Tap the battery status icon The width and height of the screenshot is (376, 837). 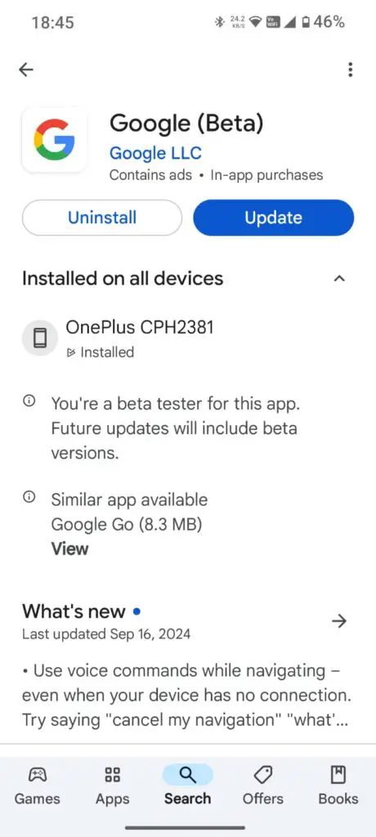coord(306,22)
